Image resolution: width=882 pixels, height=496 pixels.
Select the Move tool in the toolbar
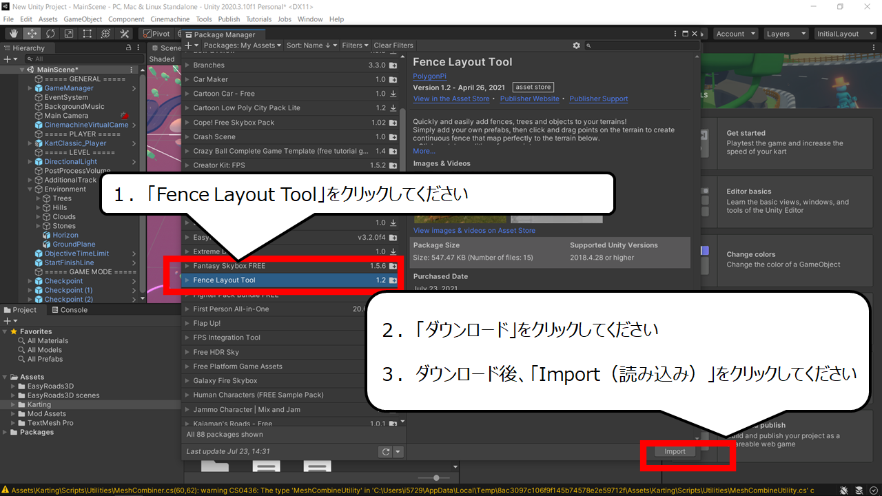[x=31, y=34]
